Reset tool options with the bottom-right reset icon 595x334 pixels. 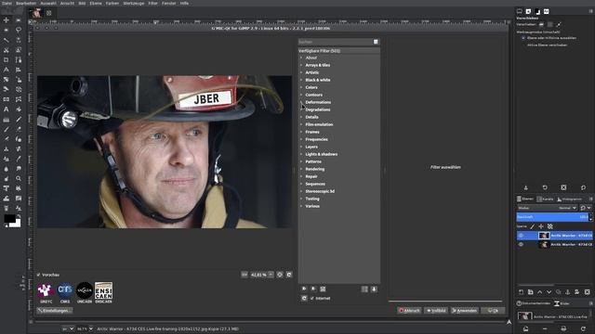click(x=583, y=187)
